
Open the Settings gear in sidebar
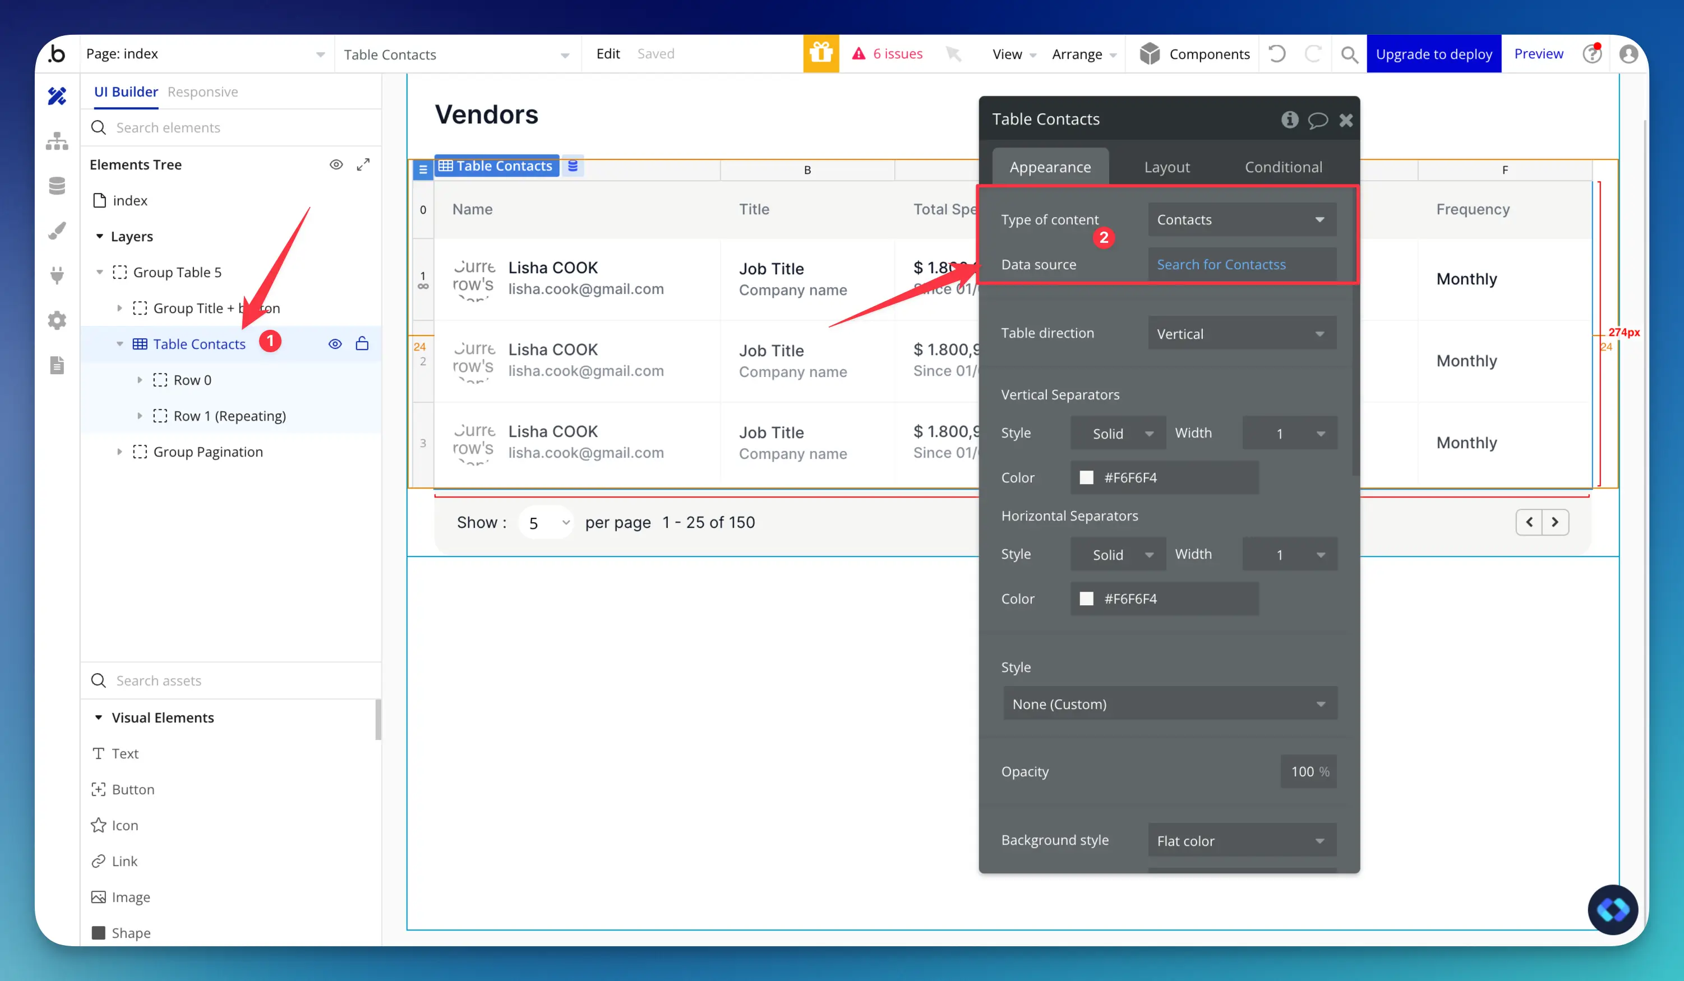point(57,320)
